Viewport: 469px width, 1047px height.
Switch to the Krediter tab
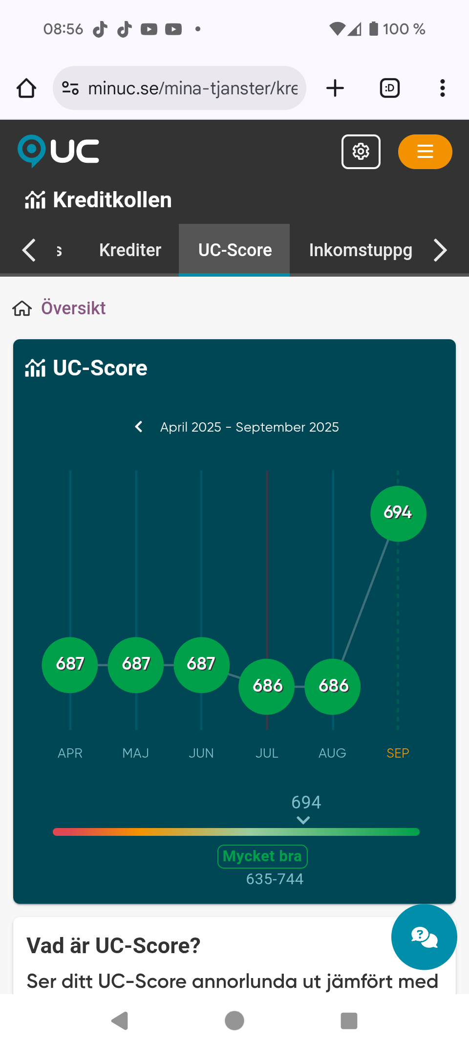coord(130,250)
